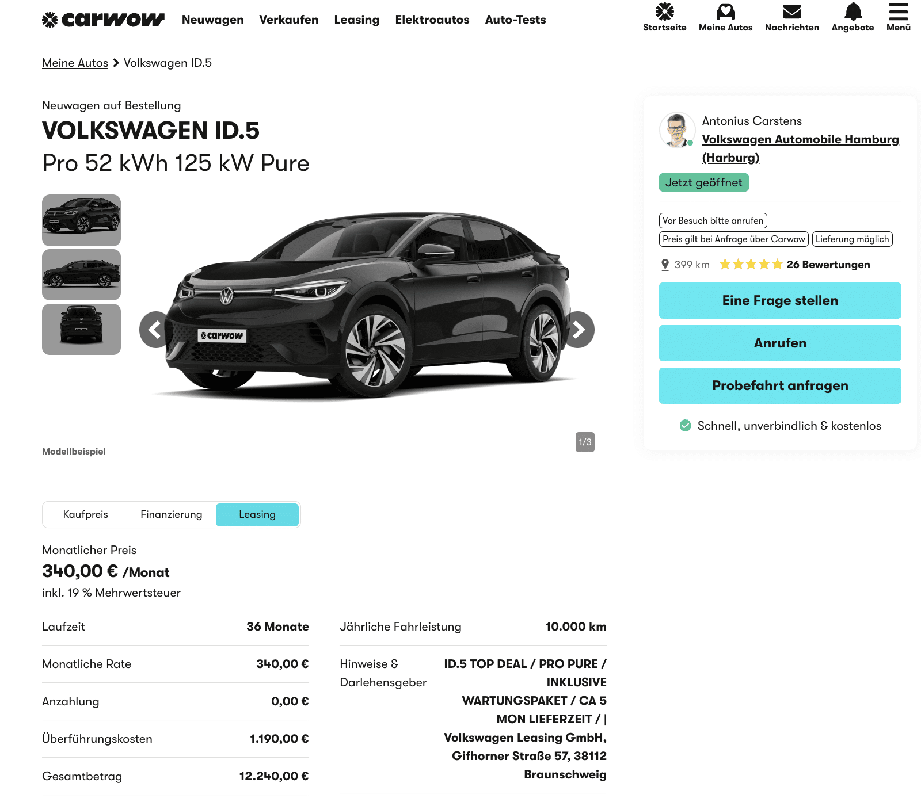
Task: Click the green checkmark icon
Action: coord(685,426)
